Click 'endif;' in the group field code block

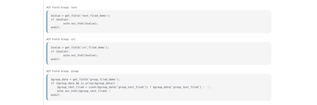click(55, 95)
